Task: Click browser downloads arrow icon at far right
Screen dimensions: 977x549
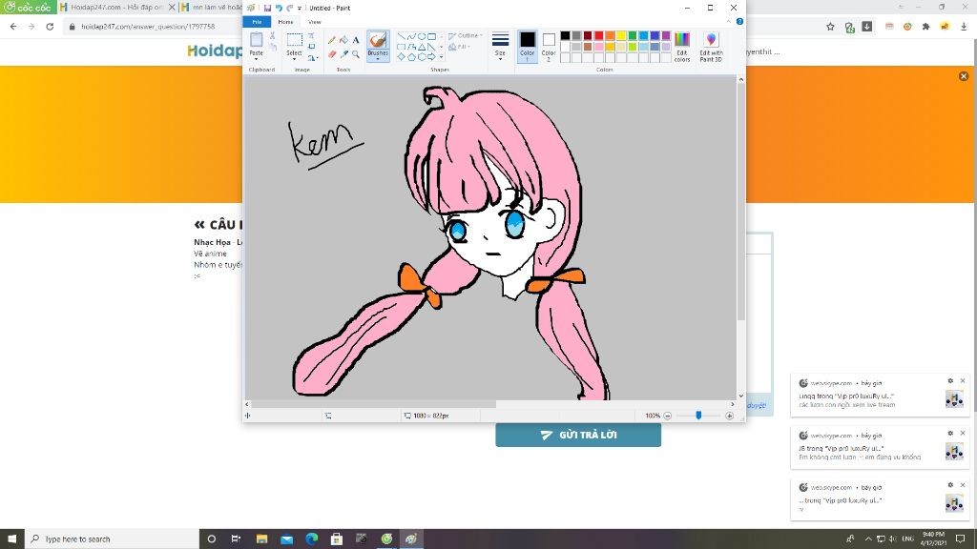Action: coord(964,27)
